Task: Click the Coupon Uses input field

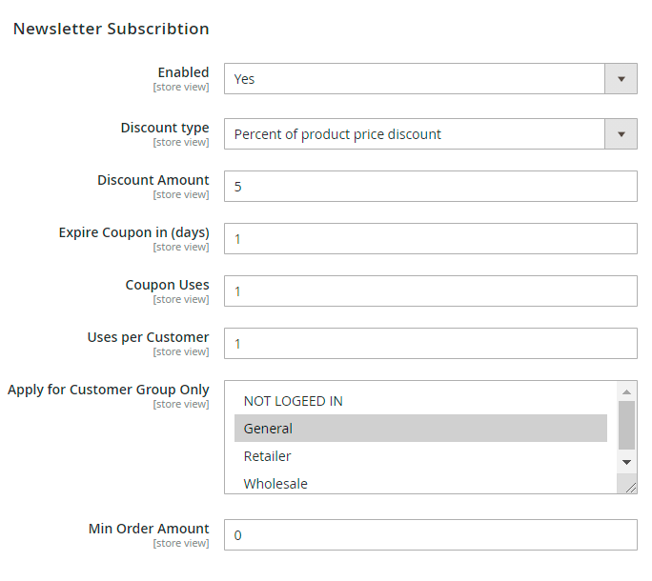Action: 430,291
